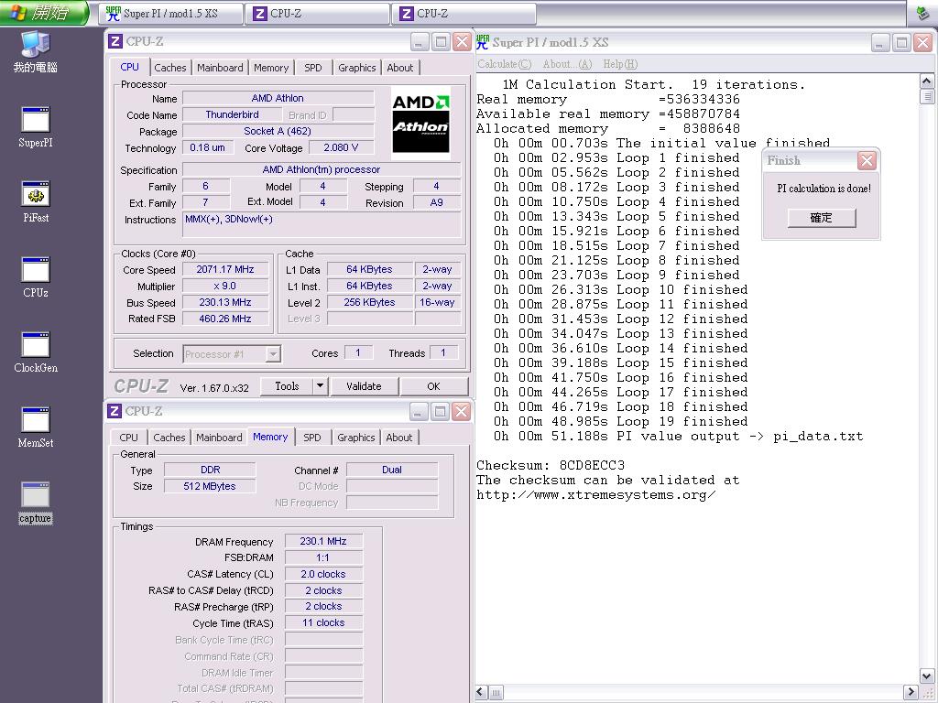Switch to SPD tab in lower CPU-Z window
This screenshot has height=703, width=938.
tap(311, 437)
